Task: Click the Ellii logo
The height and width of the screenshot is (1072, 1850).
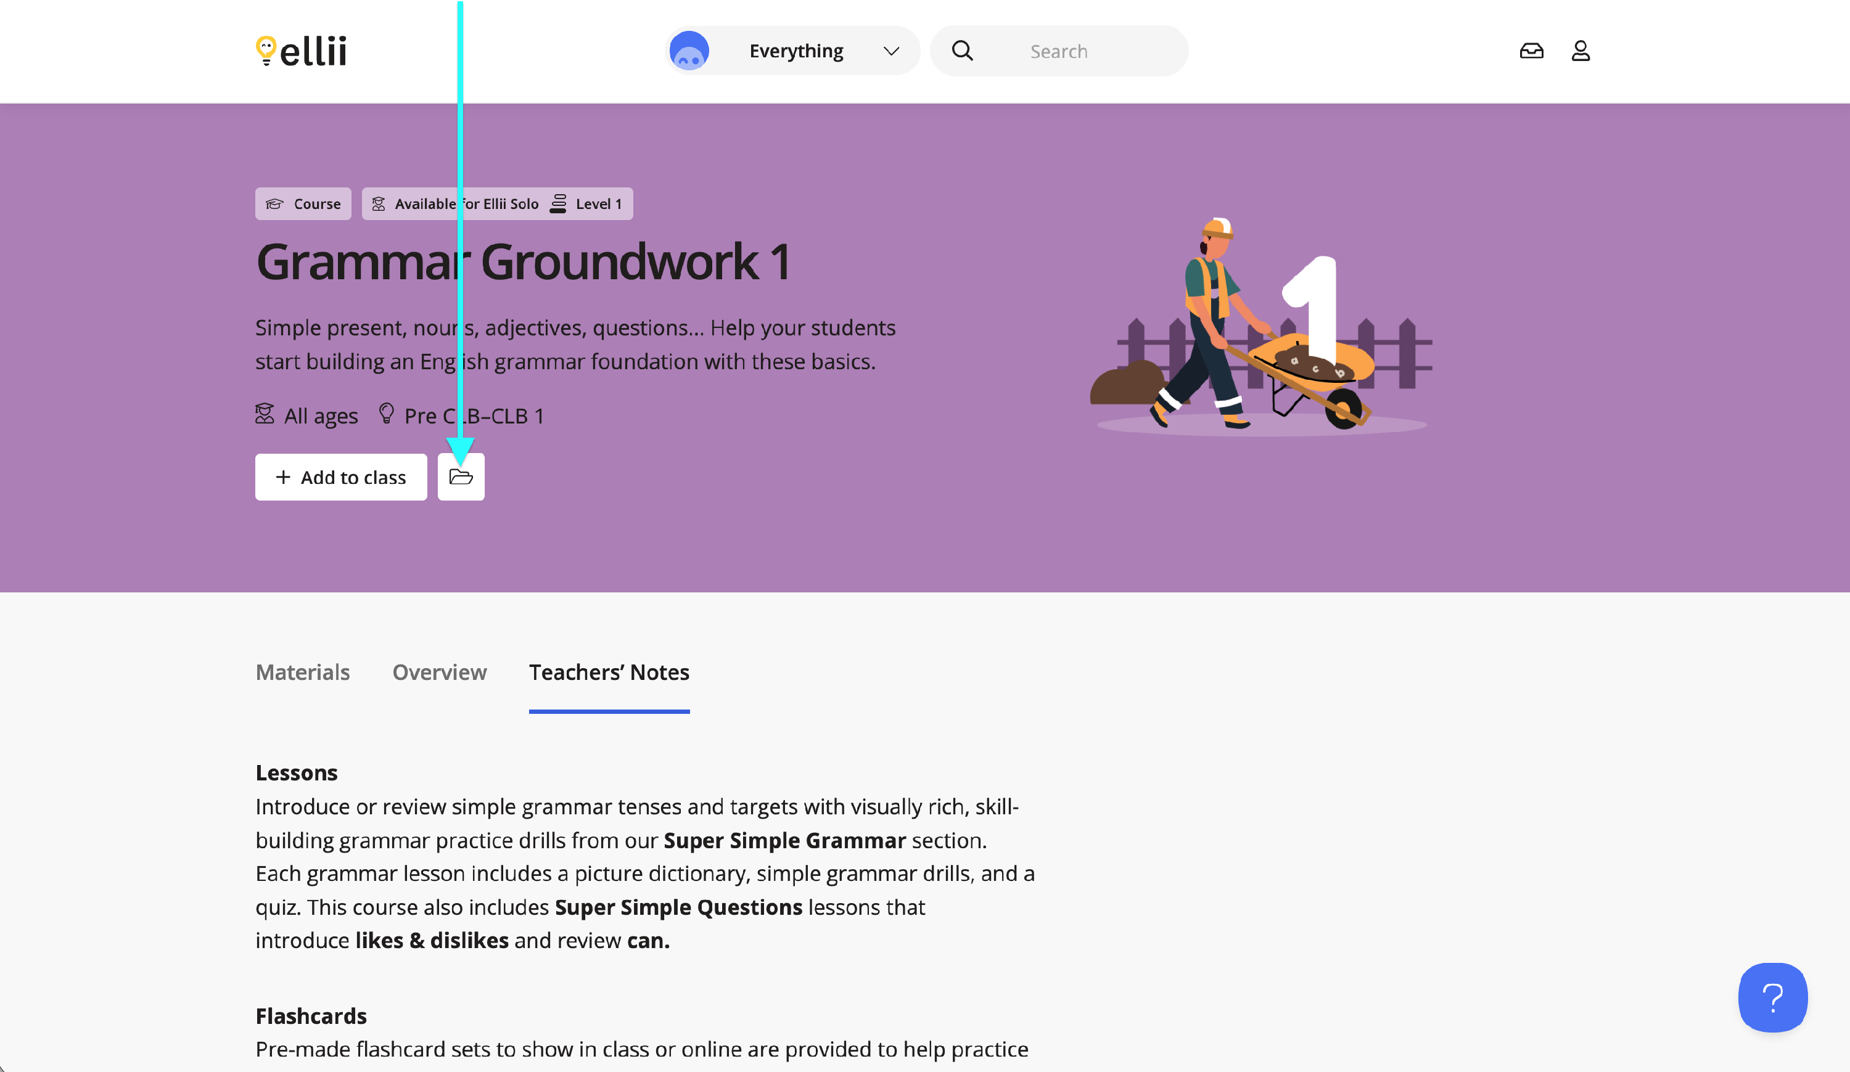Action: pyautogui.click(x=301, y=51)
